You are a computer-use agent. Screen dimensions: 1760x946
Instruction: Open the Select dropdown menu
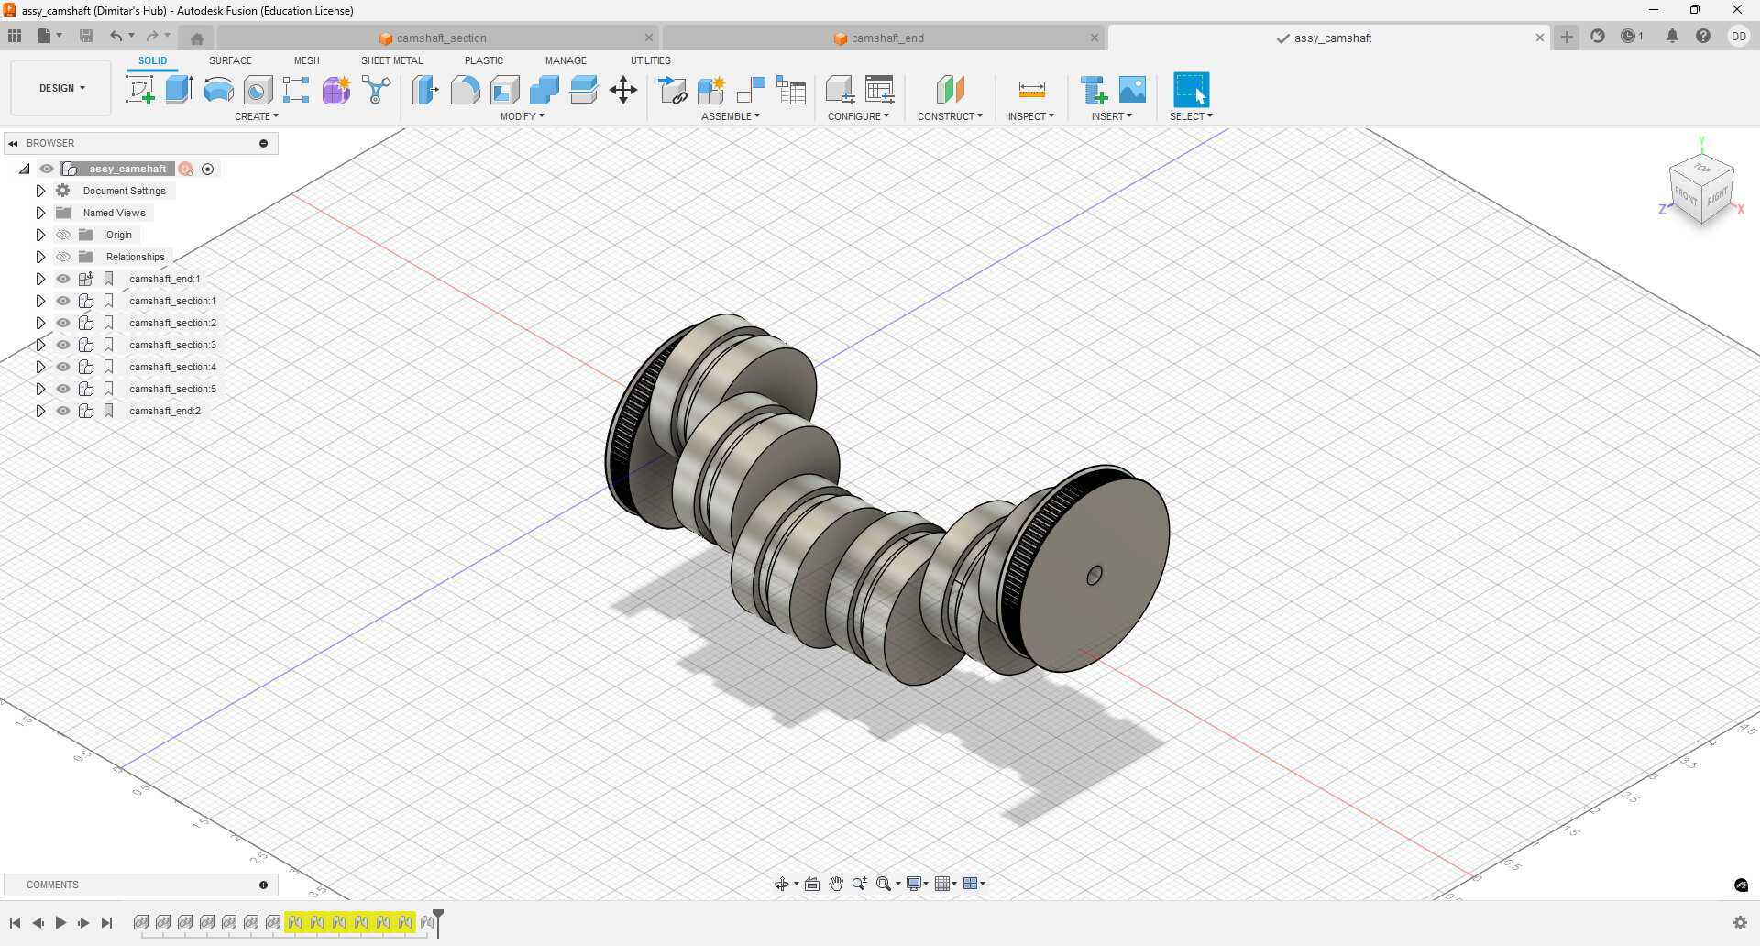click(1190, 115)
